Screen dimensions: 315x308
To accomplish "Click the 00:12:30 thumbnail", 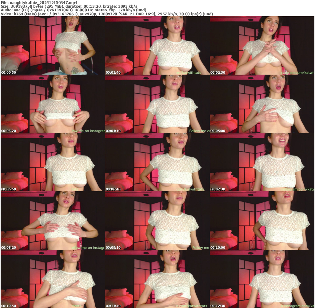I will pyautogui.click(x=262, y=279).
